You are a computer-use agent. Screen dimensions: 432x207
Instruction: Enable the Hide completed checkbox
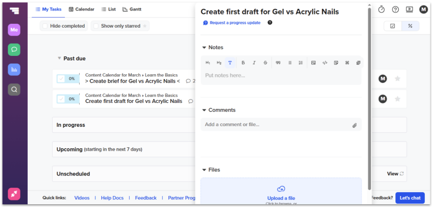coord(45,26)
